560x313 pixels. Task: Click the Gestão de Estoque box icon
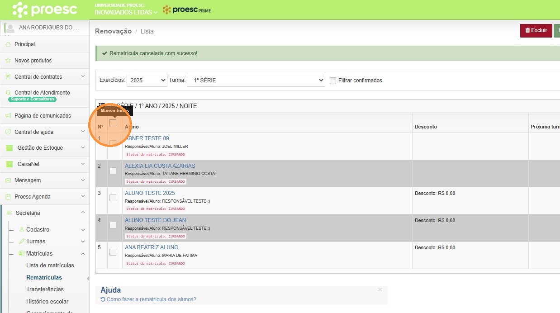pyautogui.click(x=9, y=148)
